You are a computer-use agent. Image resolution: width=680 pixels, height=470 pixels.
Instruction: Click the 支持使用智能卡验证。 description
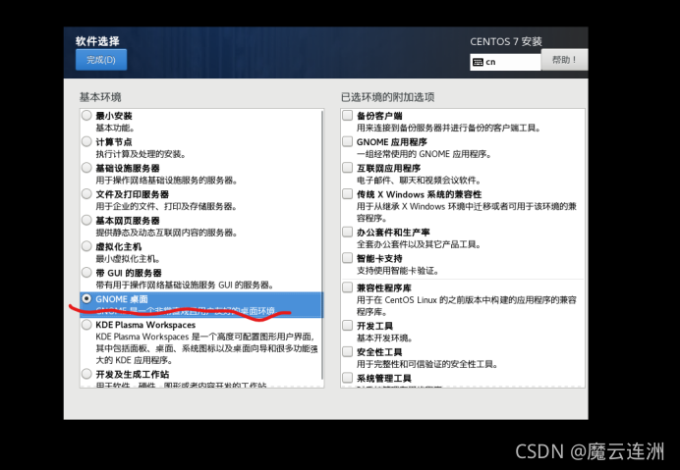(x=398, y=271)
